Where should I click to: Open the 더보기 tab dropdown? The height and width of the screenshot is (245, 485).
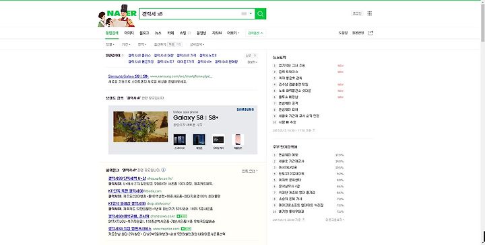[233, 33]
